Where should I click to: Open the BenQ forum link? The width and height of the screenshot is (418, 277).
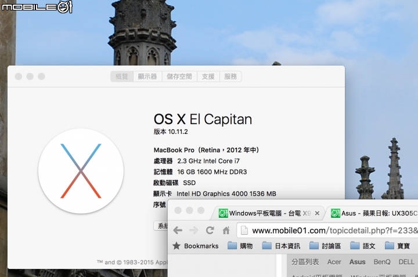pos(382,262)
